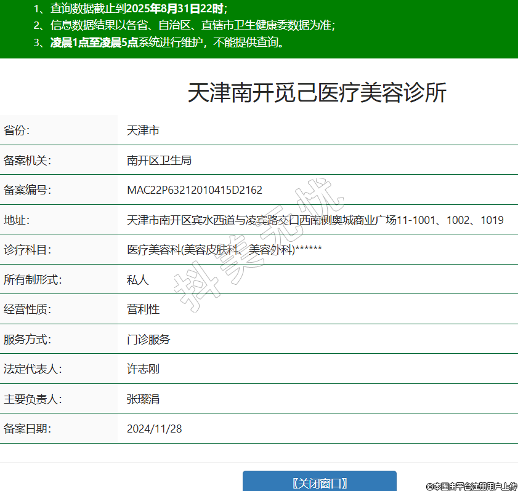Click the legal representative name 许志刚
Viewport: 518px width, 491px height.
(143, 369)
